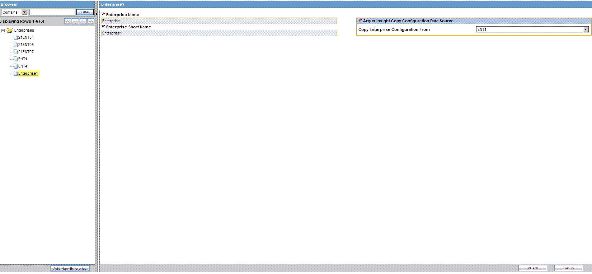Click the Enterprise Name field
The height and width of the screenshot is (274, 592).
click(x=219, y=21)
